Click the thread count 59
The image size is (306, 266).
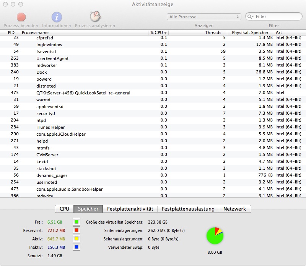pos(223,51)
